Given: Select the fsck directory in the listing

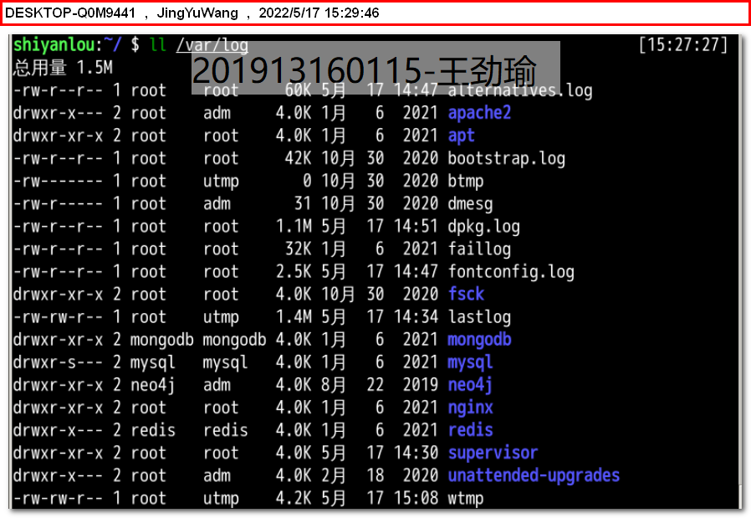Looking at the screenshot, I should pos(466,295).
